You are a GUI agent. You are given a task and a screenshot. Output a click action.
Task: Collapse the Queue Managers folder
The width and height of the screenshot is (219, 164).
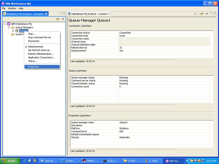tap(9, 27)
